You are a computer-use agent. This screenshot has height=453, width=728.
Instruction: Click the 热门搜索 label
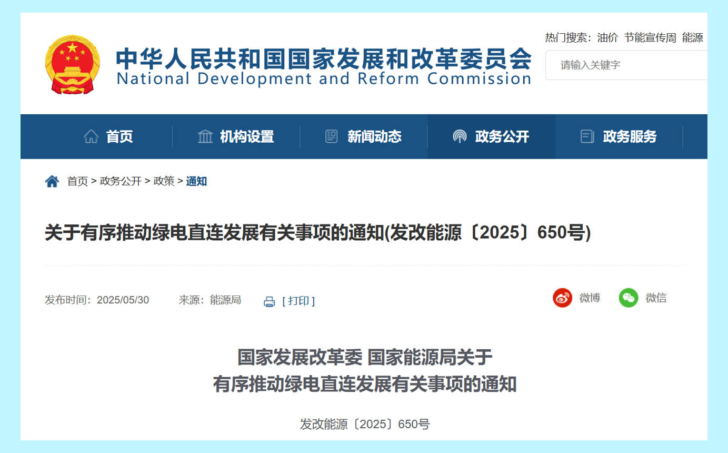tap(568, 38)
